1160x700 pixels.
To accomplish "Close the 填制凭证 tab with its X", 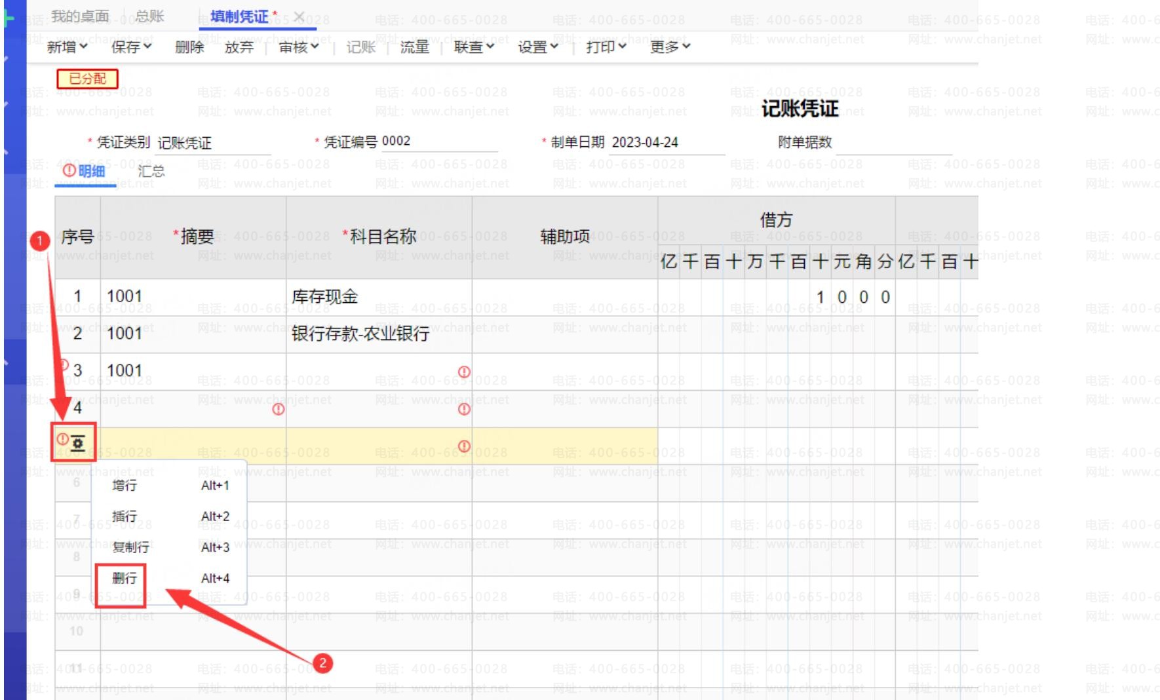I will [298, 16].
